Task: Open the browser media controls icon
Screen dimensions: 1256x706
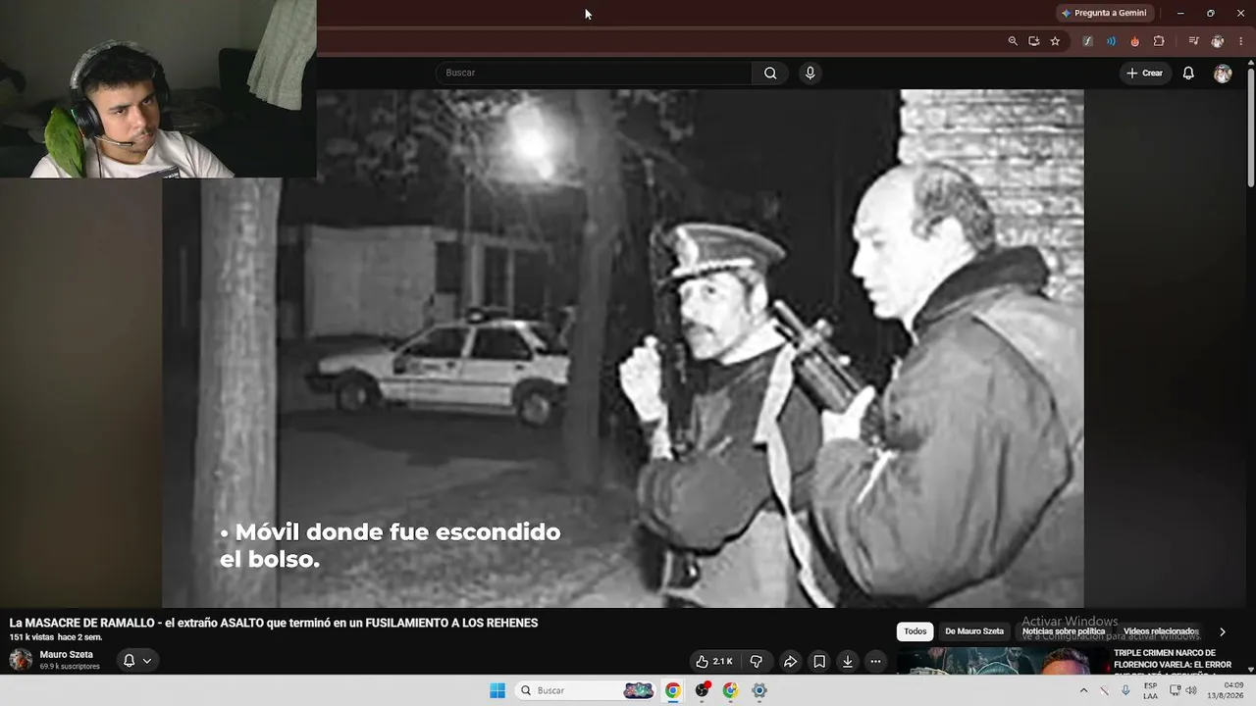Action: [1193, 41]
